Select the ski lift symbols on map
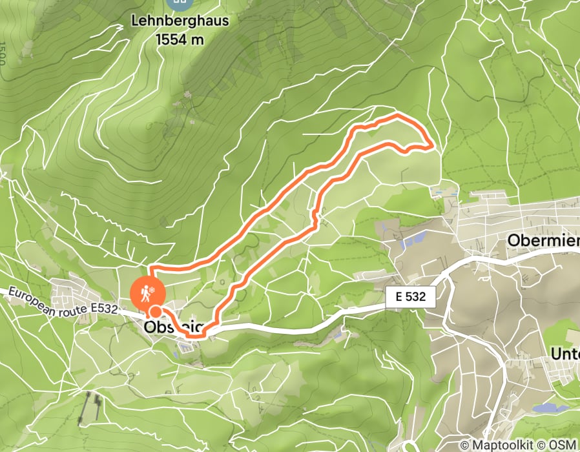 tap(90, 407)
